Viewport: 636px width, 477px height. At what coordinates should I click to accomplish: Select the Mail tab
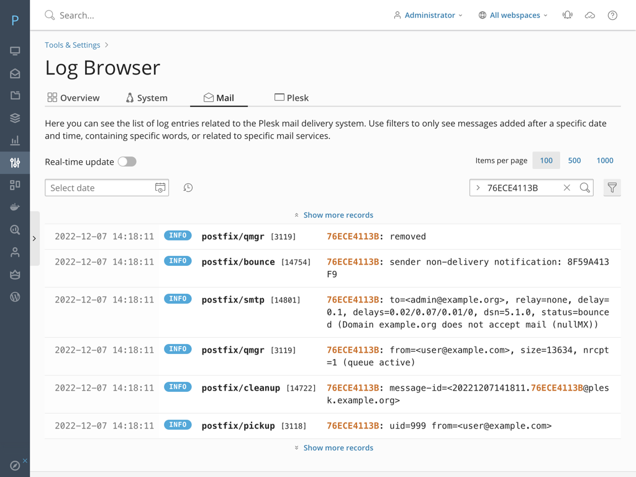(219, 98)
